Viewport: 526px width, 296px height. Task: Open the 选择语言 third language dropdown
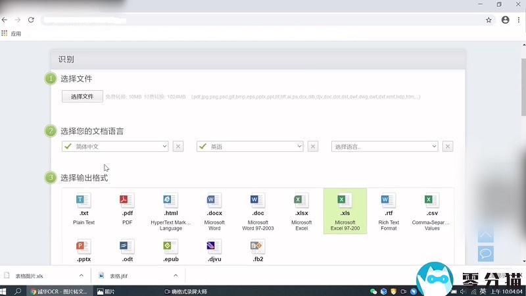(385, 147)
